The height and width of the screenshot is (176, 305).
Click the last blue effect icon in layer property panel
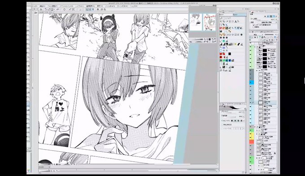click(x=274, y=16)
